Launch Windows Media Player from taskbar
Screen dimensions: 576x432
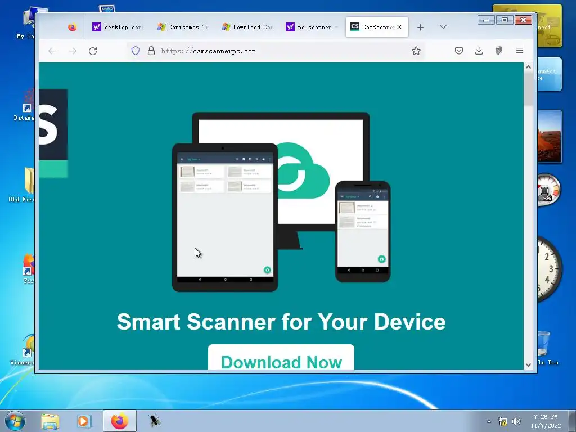(x=84, y=421)
